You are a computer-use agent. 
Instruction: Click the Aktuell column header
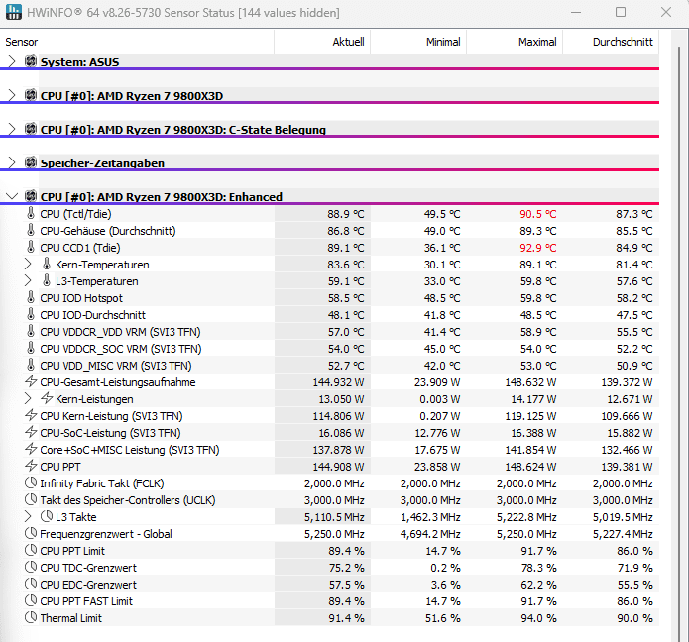tap(322, 42)
